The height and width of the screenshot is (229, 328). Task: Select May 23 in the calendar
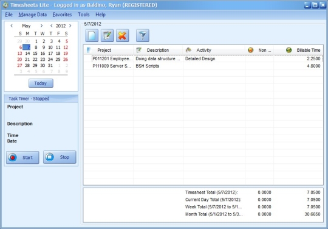point(43,59)
